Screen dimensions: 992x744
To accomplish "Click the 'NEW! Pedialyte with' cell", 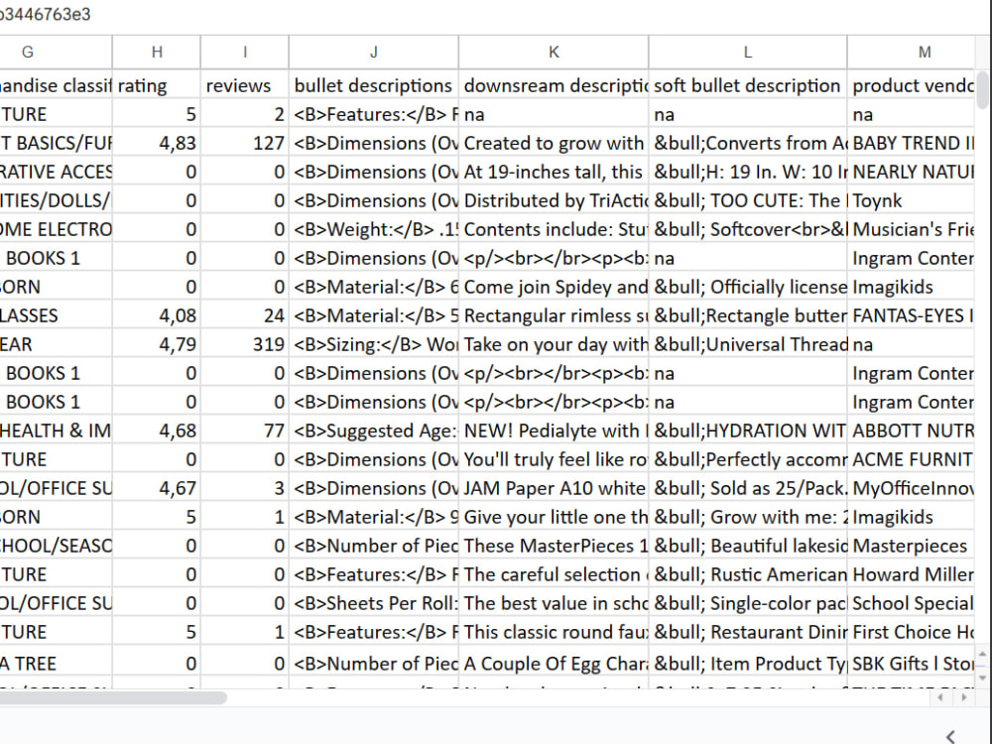I will [x=554, y=431].
